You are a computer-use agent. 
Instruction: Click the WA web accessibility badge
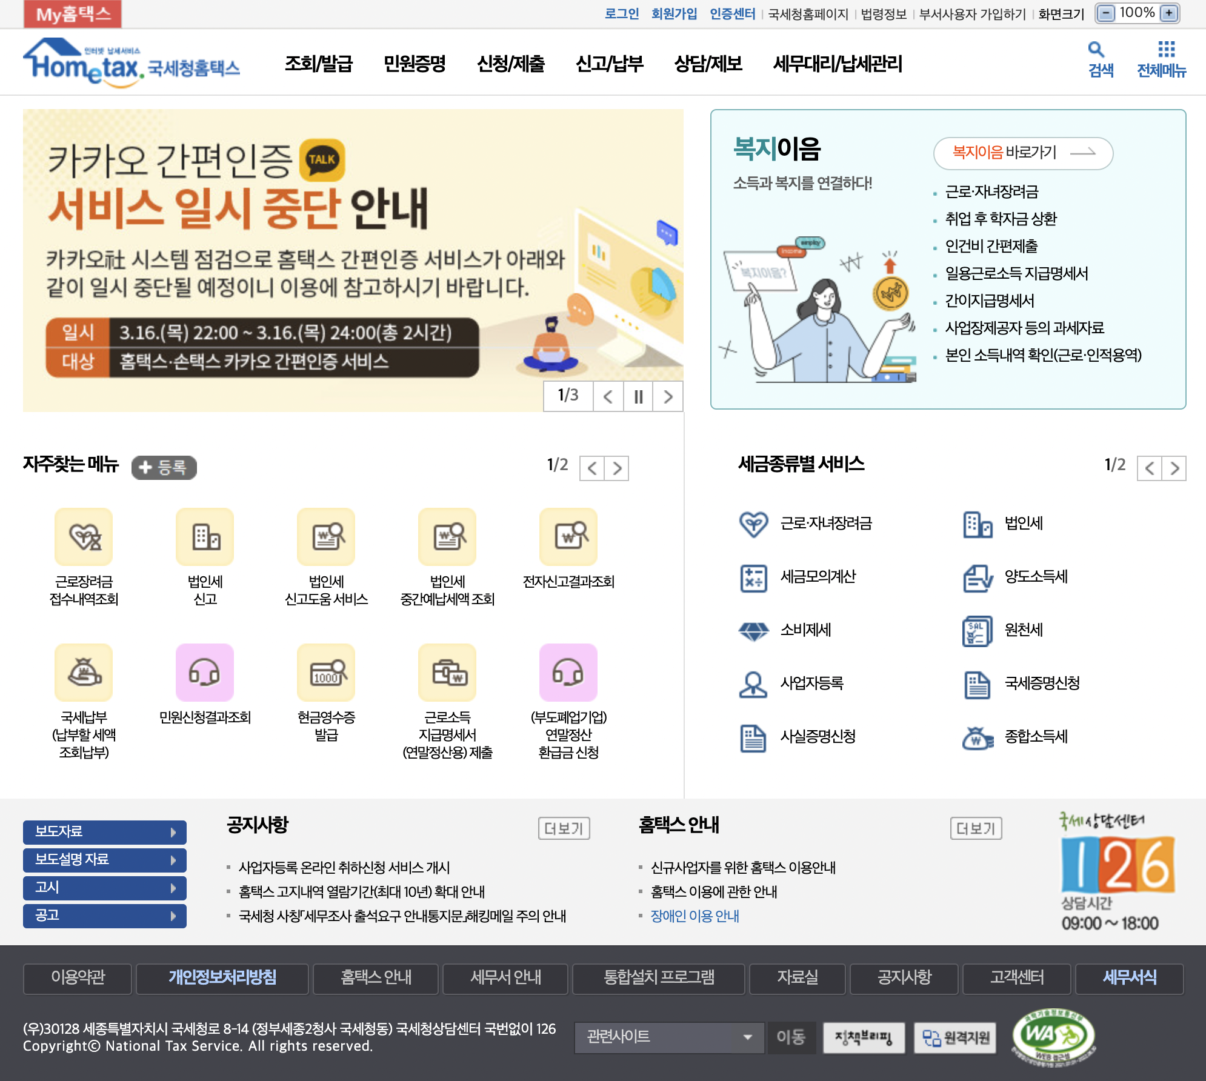(x=1053, y=1037)
